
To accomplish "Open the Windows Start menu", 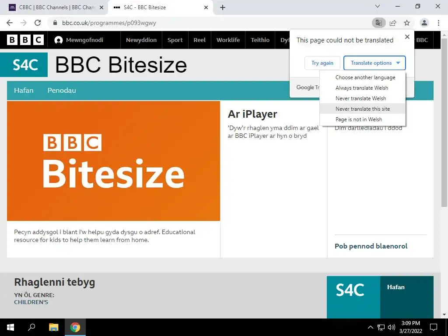I will [10, 327].
